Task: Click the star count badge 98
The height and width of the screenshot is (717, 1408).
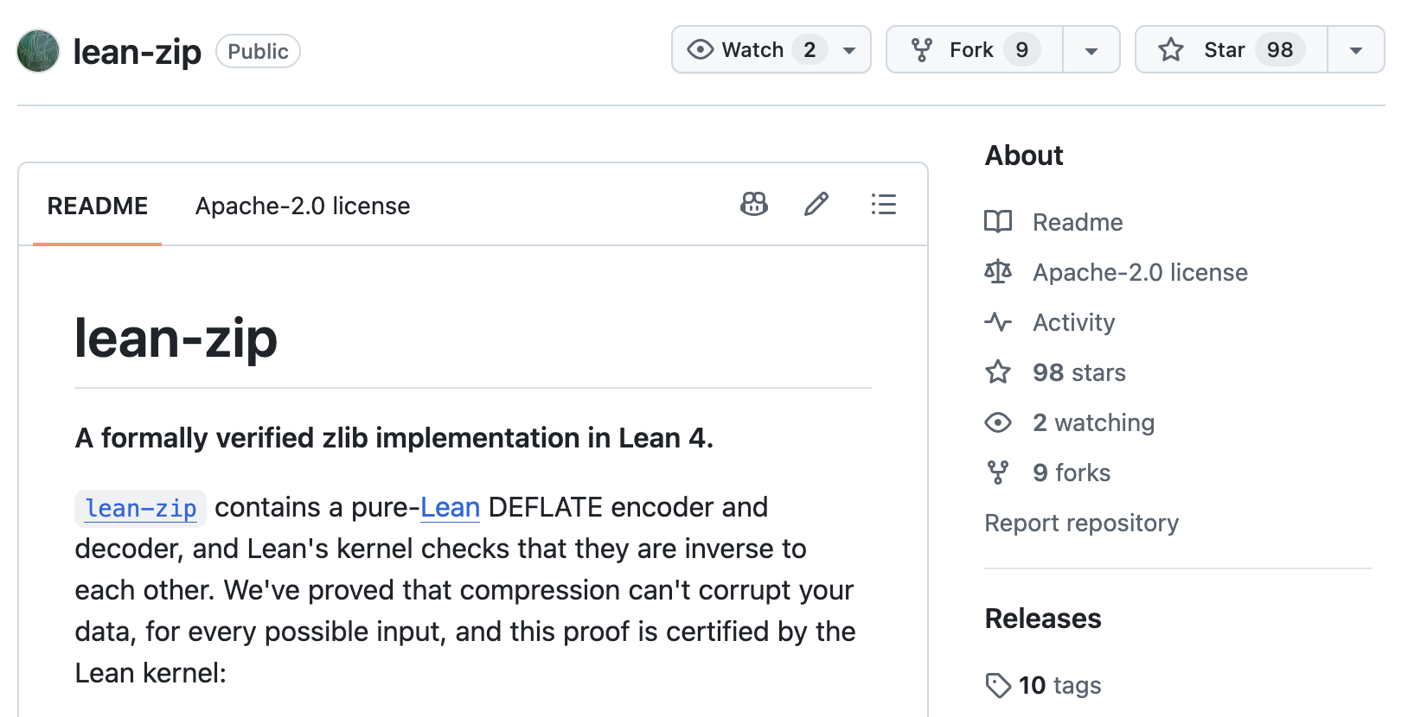Action: coord(1280,50)
